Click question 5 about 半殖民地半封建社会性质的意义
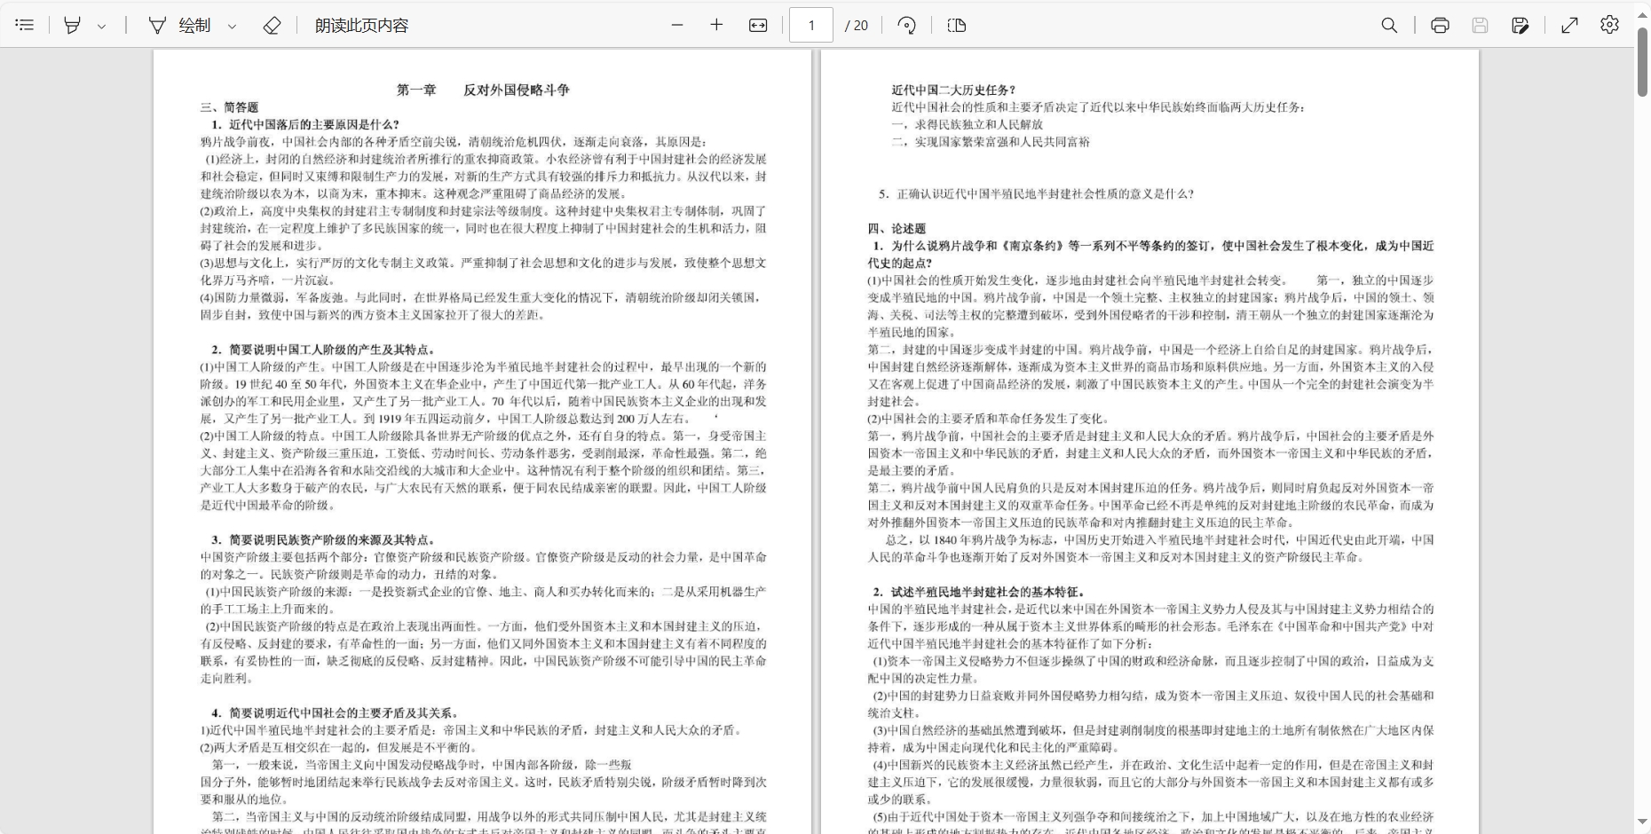The image size is (1651, 834). [1036, 193]
